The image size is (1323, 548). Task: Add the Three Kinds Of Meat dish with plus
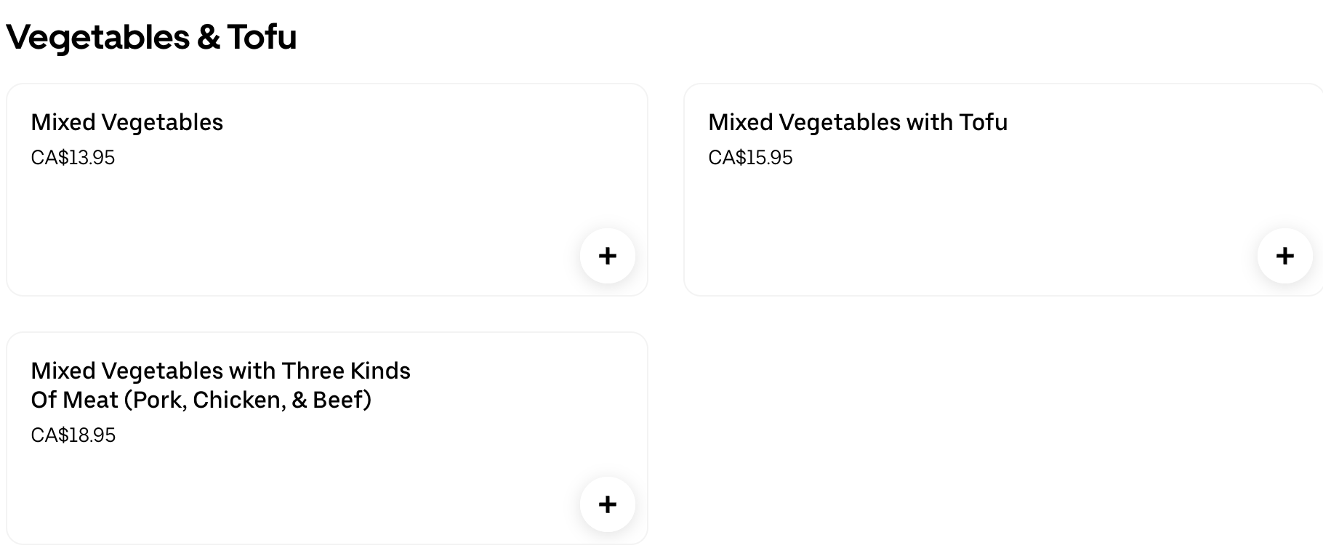pos(607,504)
